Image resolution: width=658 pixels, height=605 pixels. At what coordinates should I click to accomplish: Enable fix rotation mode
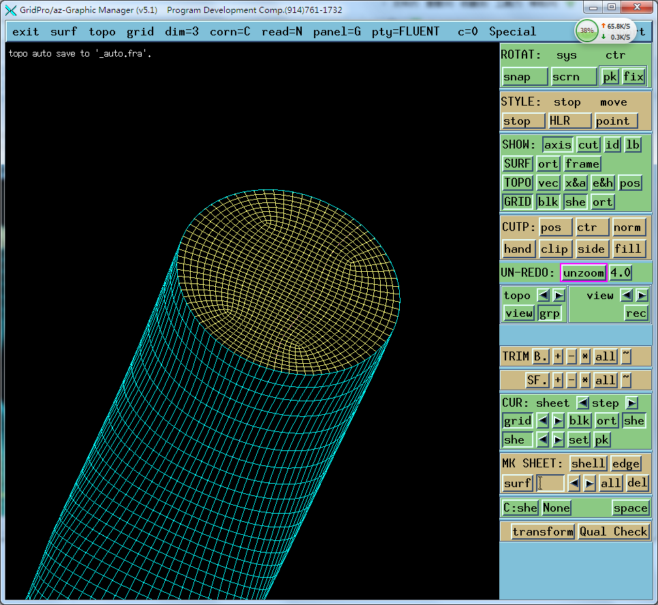(633, 76)
